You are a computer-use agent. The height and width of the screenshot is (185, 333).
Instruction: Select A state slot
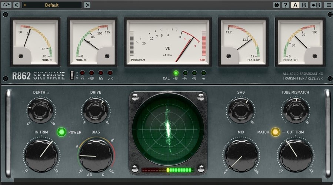[295, 5]
